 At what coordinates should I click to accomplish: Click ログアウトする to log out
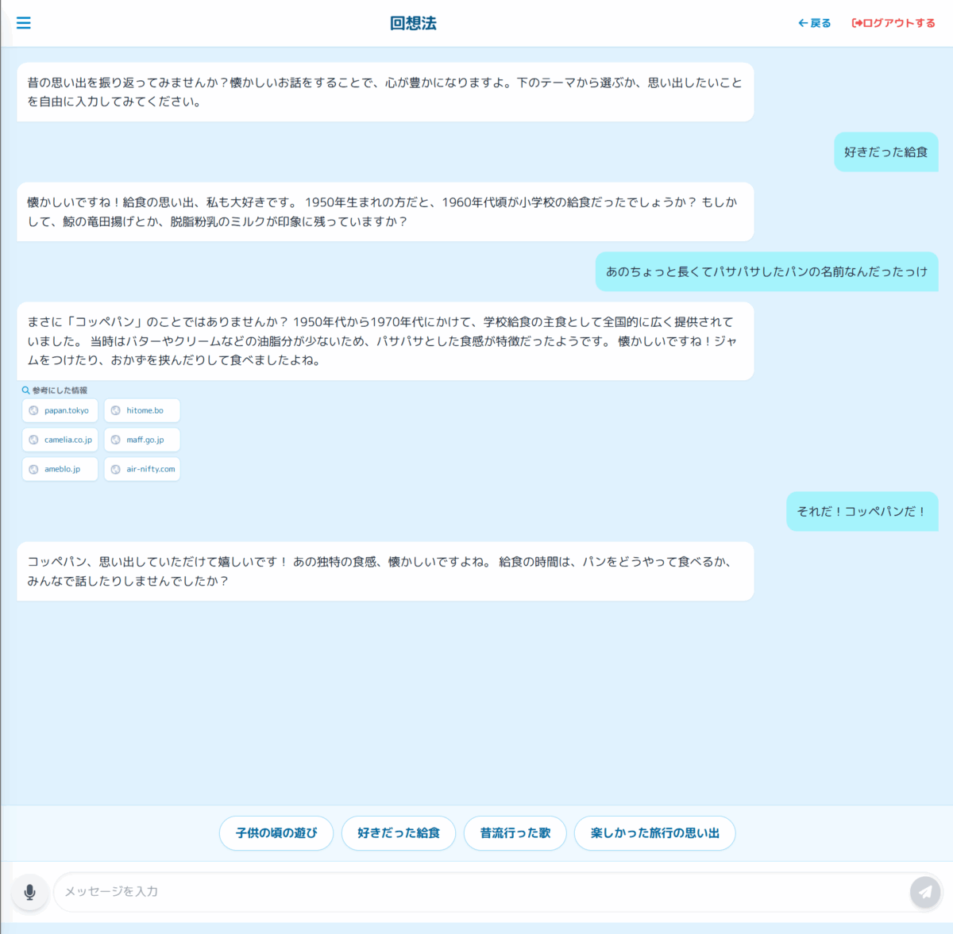tap(893, 23)
